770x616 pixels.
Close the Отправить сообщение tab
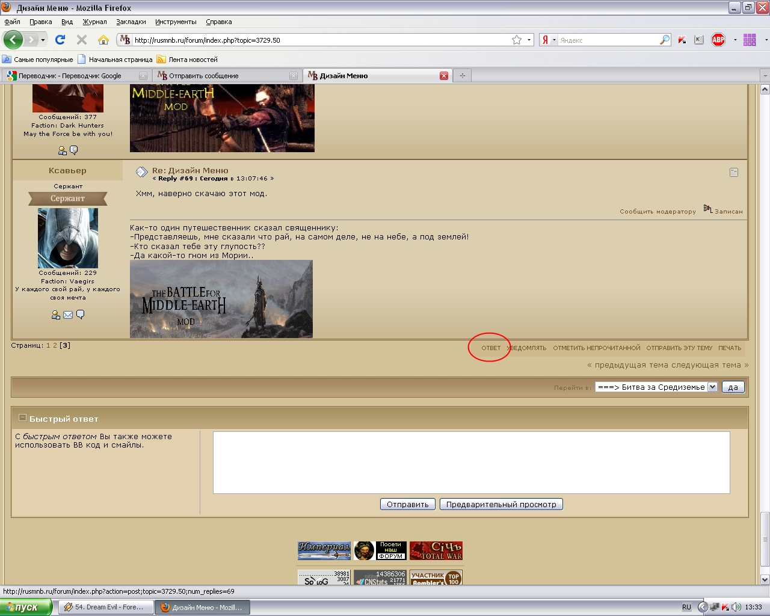point(294,76)
